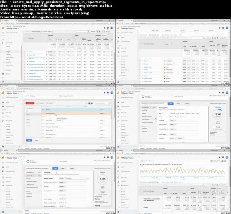Click All Users segment circle in Technology builder frame
The image size is (231, 214).
[x=28, y=162]
